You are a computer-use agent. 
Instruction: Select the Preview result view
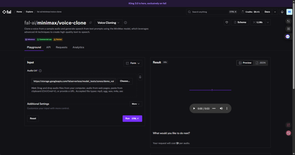[245, 63]
